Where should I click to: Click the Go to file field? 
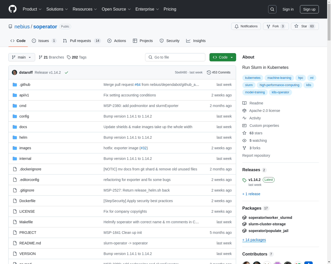pyautogui.click(x=175, y=57)
